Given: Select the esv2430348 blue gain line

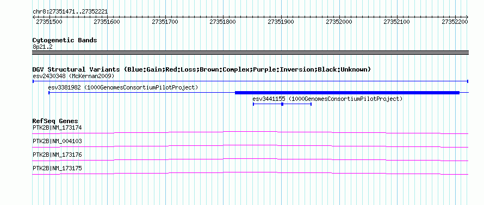Looking at the screenshot, I should 250,81.
